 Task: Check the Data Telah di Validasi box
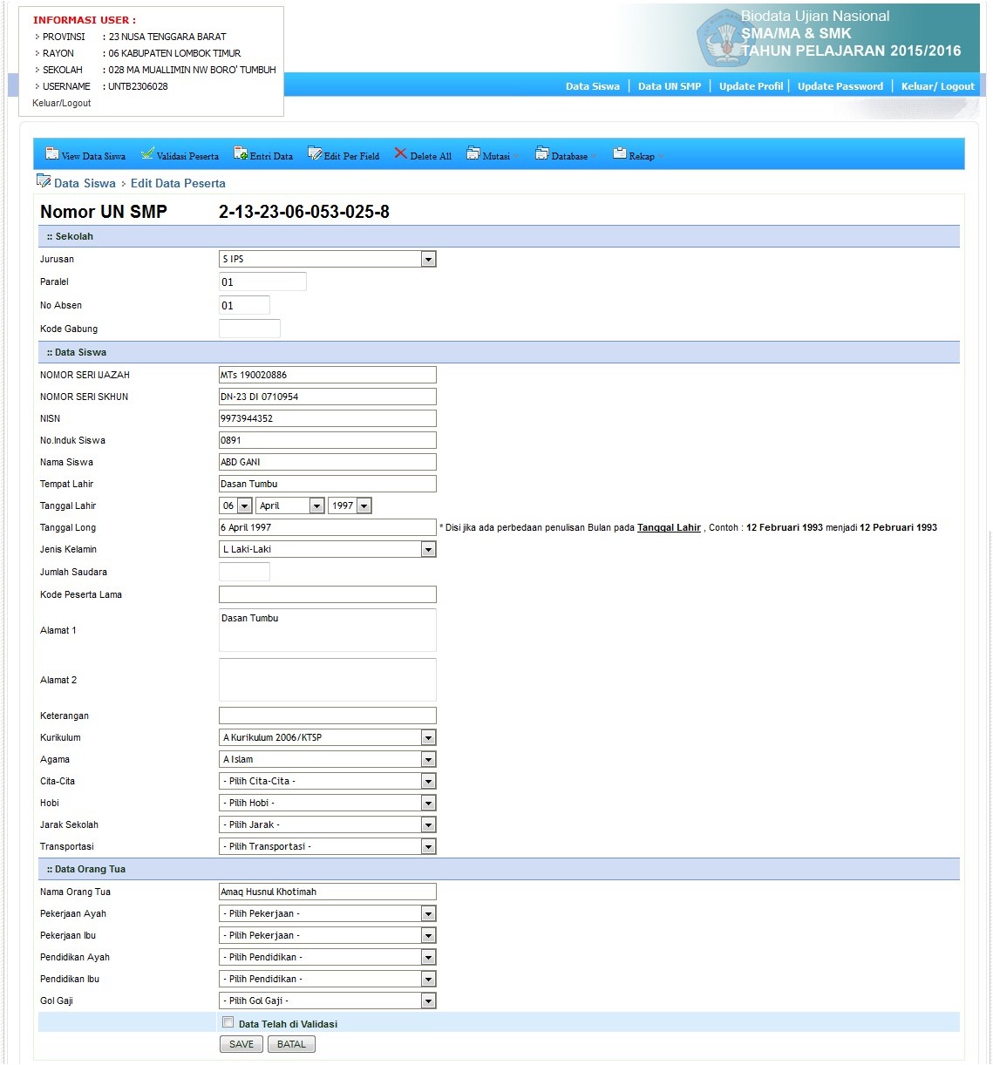point(228,1021)
